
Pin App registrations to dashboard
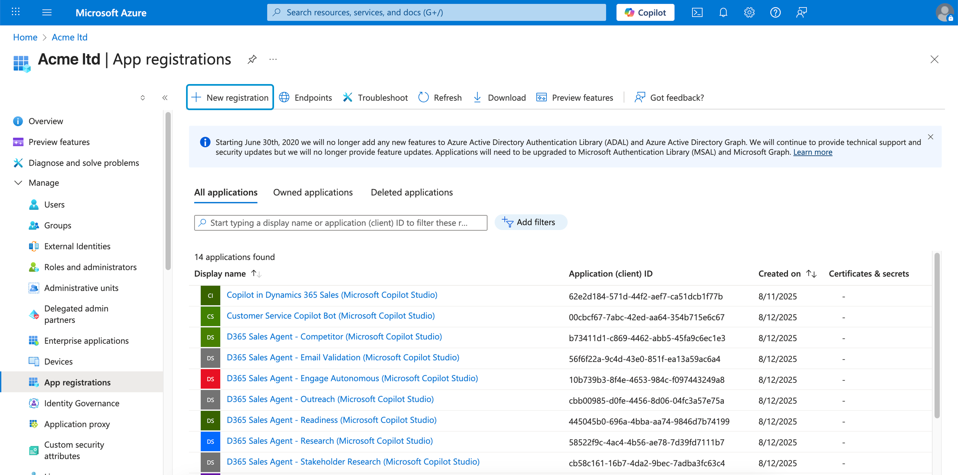252,59
